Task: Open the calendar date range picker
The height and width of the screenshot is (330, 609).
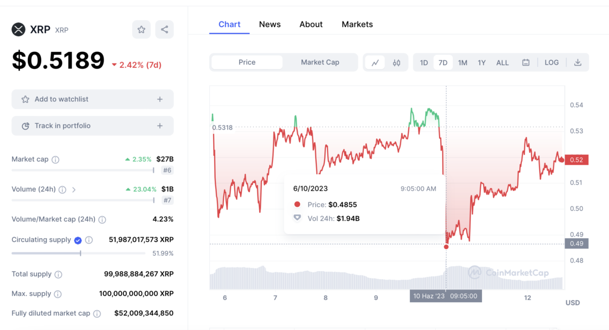Action: coord(526,62)
